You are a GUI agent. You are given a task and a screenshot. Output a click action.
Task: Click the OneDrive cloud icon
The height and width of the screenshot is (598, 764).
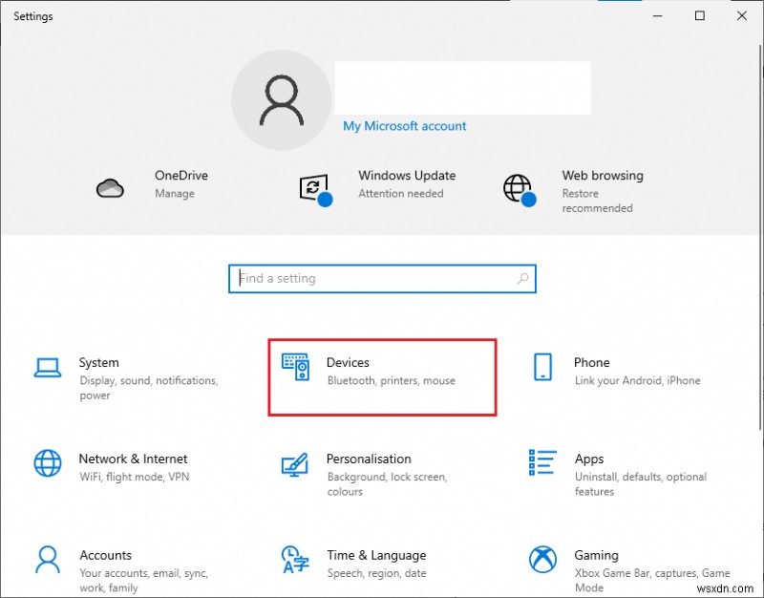pyautogui.click(x=111, y=187)
